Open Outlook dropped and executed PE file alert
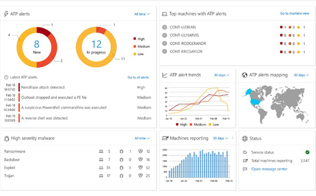 tap(54, 98)
